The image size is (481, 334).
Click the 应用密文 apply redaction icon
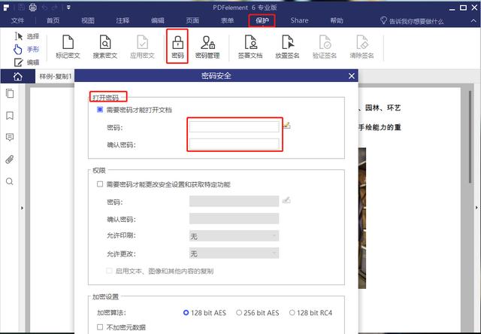pos(142,47)
